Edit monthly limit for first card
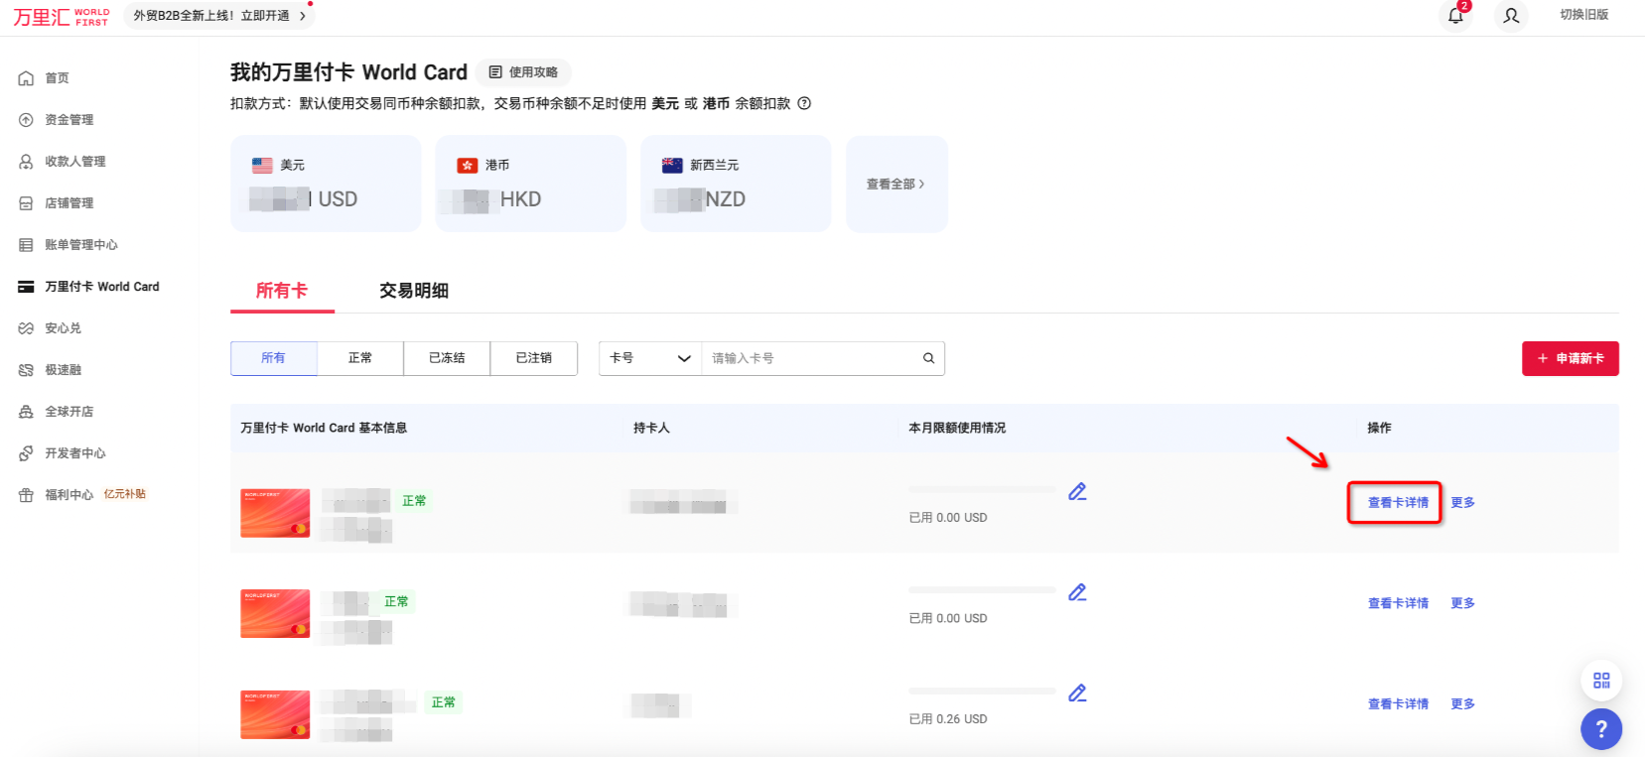This screenshot has height=757, width=1645. [1077, 492]
